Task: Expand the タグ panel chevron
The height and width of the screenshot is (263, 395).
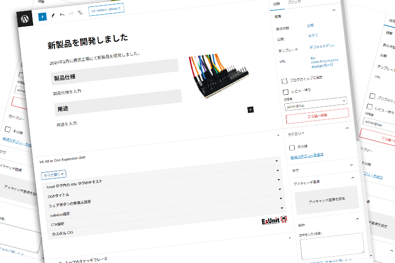Action: pyautogui.click(x=352, y=165)
